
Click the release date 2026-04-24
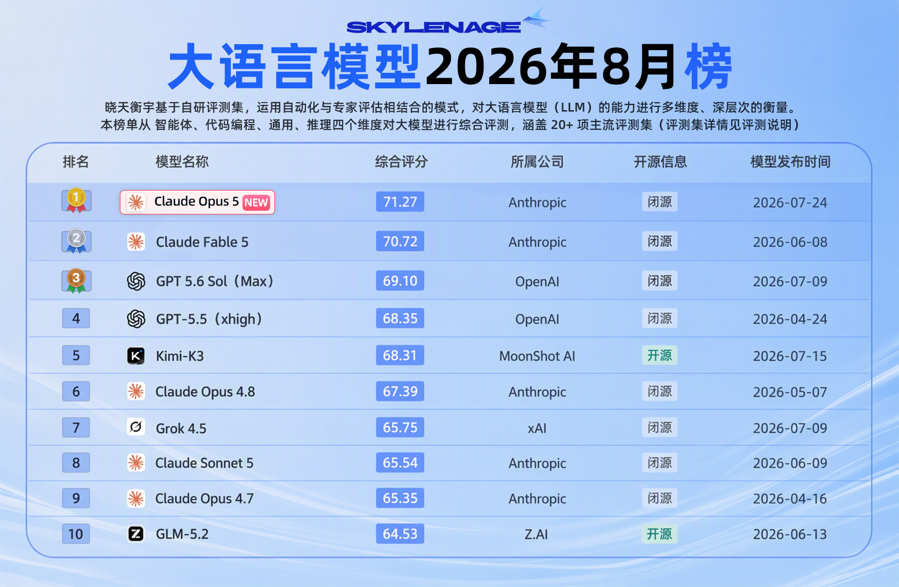[790, 319]
